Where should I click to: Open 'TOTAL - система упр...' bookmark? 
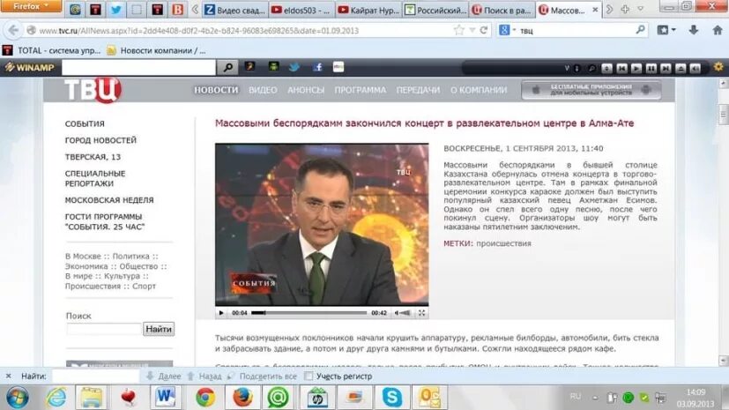tap(51, 50)
